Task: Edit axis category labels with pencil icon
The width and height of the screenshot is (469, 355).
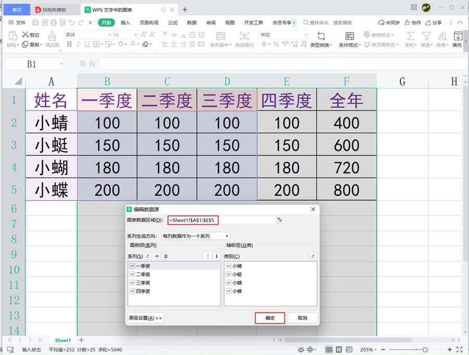Action: coord(313,256)
